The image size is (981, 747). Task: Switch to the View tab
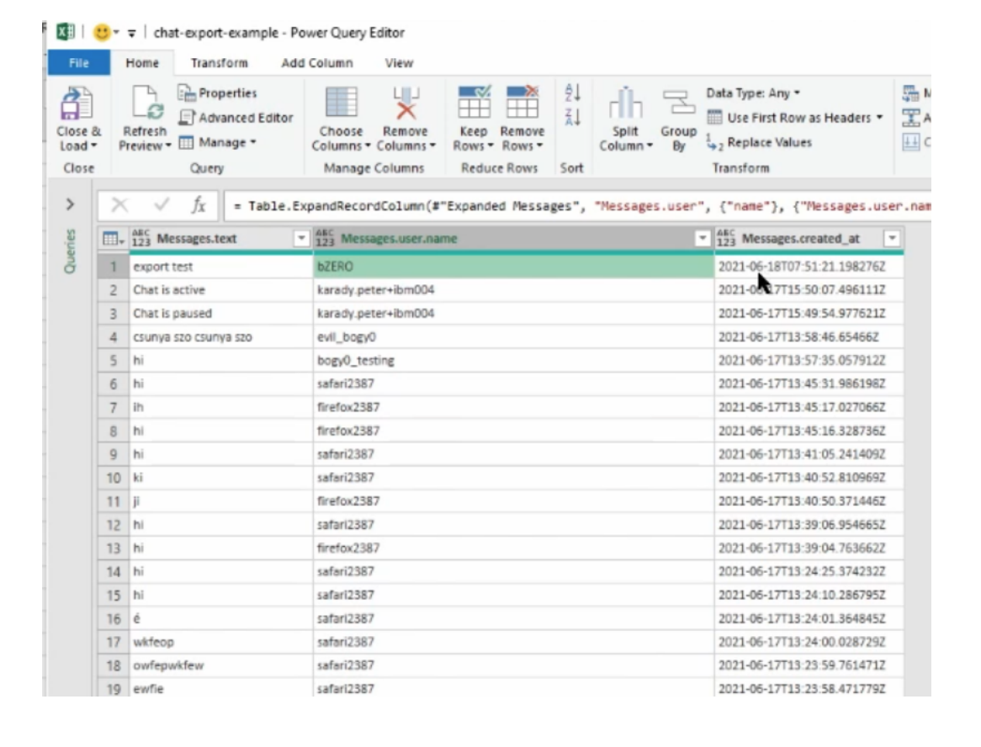click(x=399, y=62)
